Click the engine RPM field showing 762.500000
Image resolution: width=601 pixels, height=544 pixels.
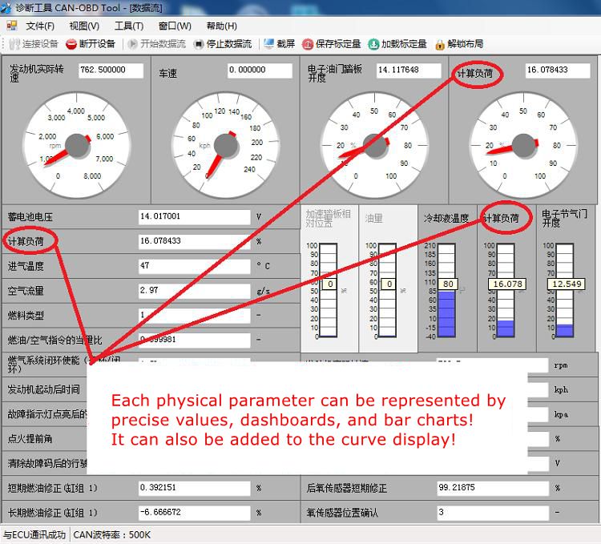[111, 71]
